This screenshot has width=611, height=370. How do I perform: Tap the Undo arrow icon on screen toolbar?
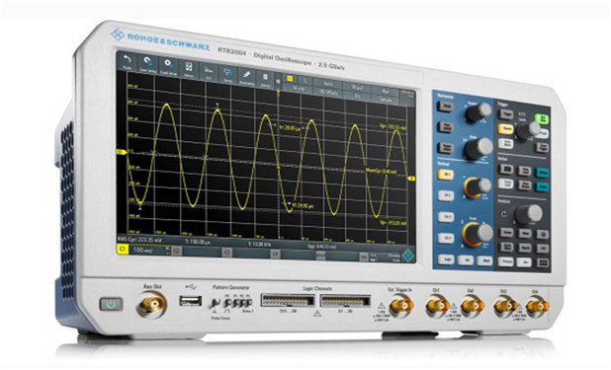tap(127, 61)
